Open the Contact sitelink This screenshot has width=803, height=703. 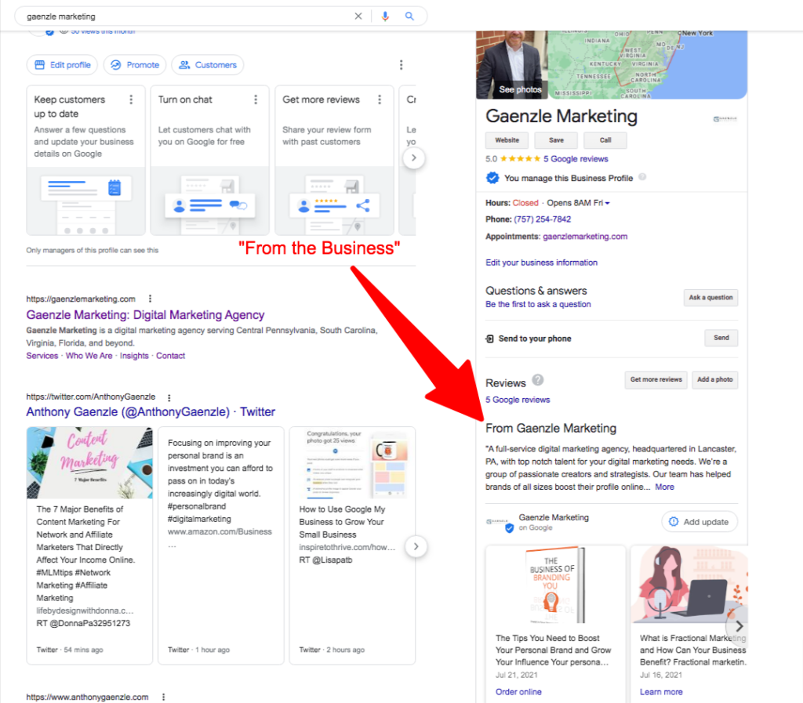[x=170, y=356]
